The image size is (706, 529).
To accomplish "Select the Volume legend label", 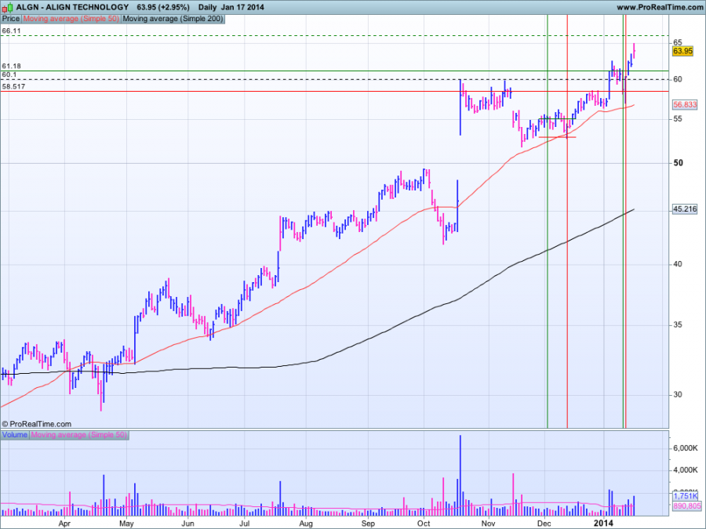I will click(x=15, y=435).
